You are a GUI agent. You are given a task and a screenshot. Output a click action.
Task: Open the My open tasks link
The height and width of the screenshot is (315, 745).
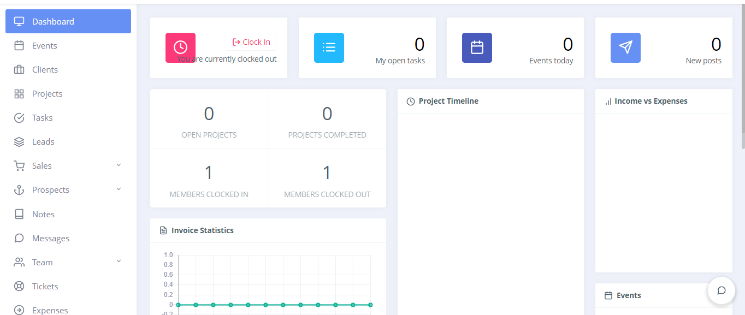400,61
